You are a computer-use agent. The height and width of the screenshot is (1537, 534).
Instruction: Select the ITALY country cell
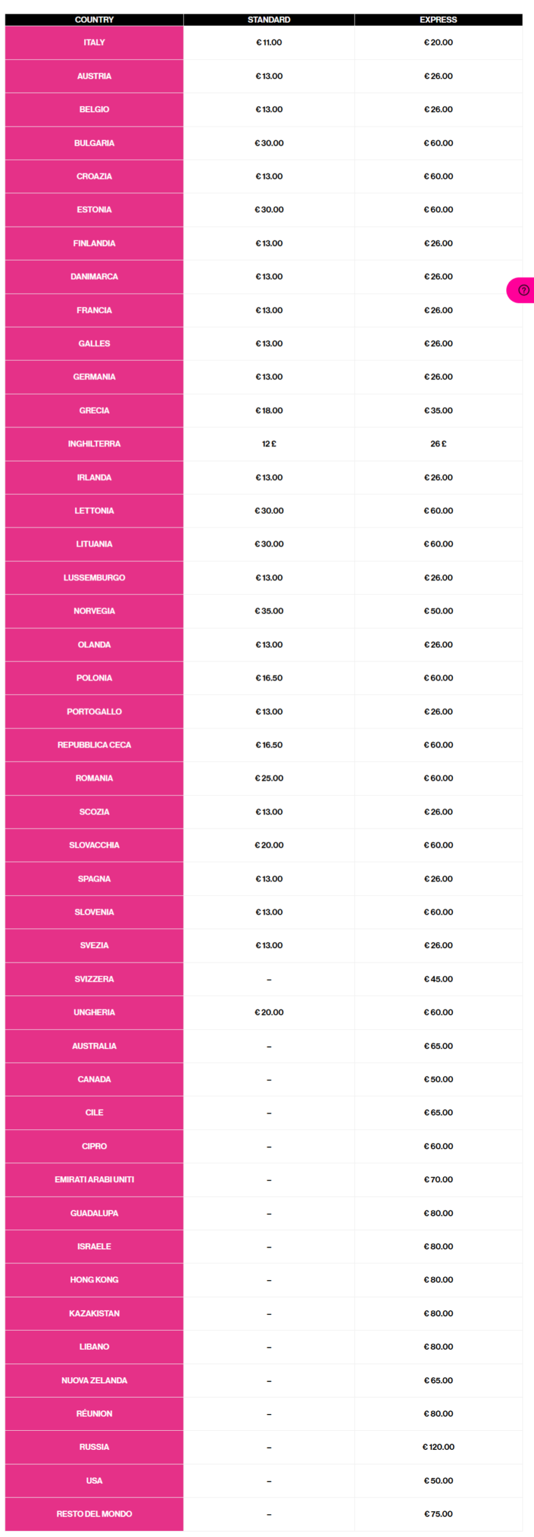tap(94, 43)
